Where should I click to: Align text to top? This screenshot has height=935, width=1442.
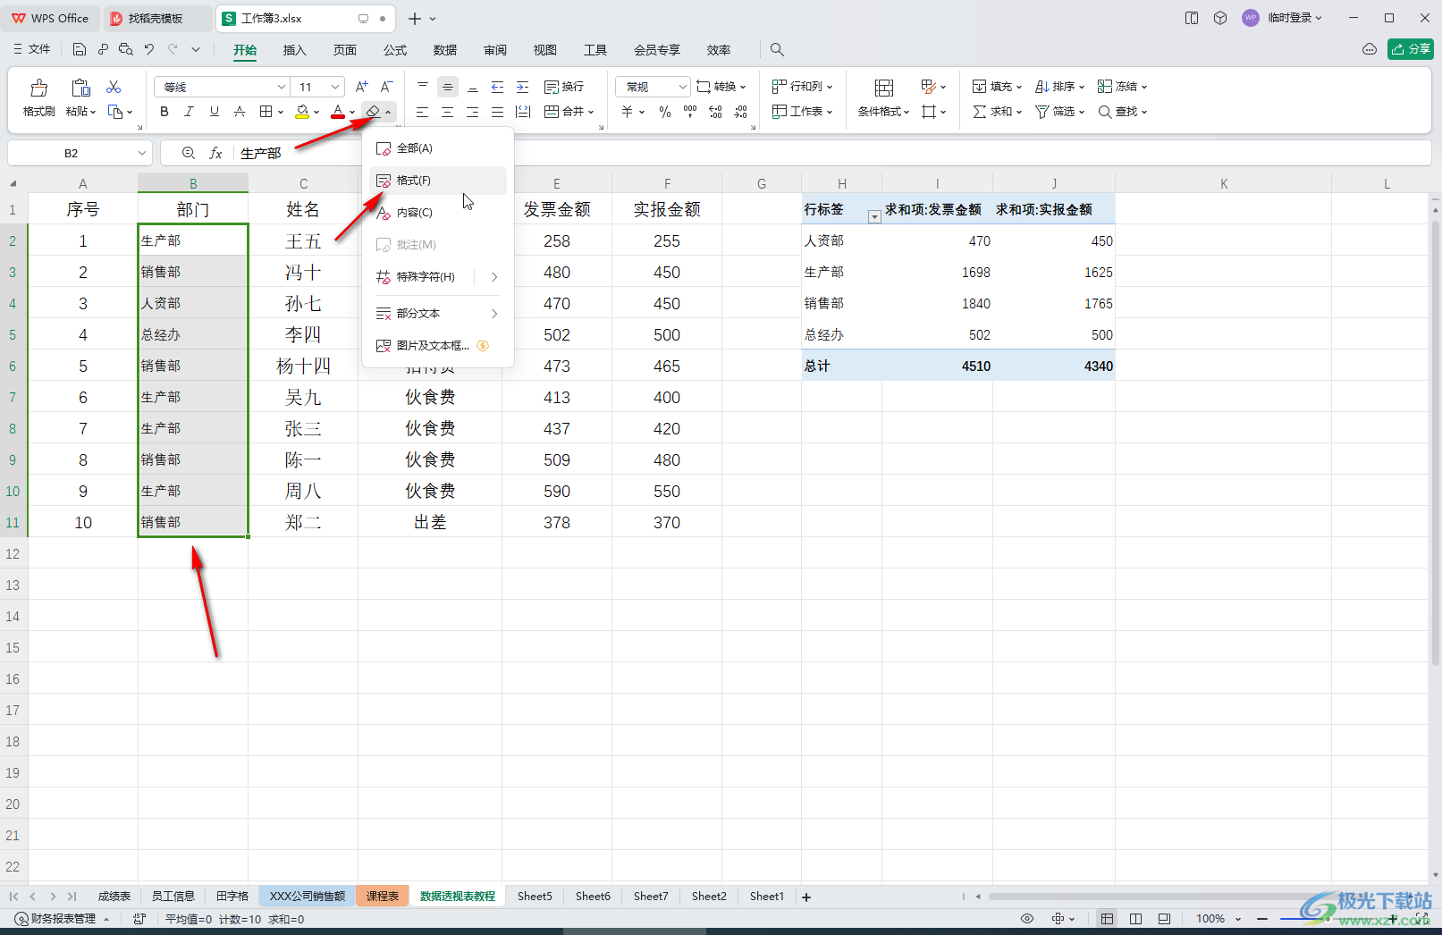point(423,87)
